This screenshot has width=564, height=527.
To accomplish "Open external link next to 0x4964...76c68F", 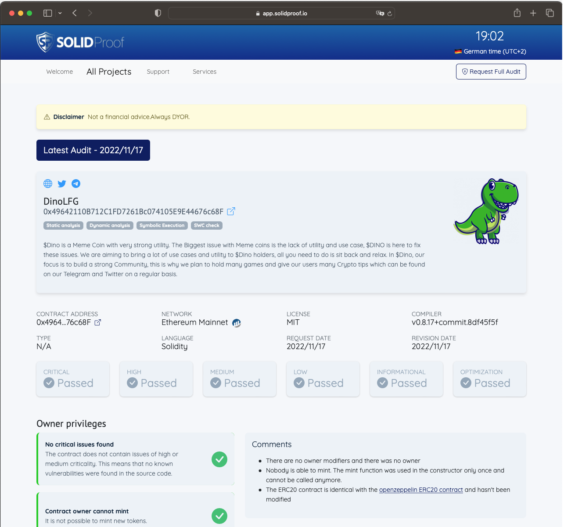I will coord(98,322).
